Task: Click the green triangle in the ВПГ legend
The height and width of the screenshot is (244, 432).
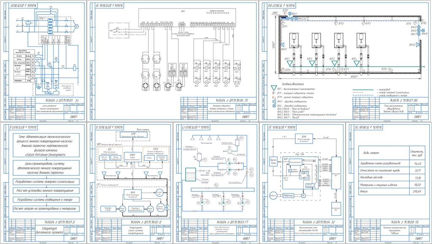Action: tap(273, 88)
